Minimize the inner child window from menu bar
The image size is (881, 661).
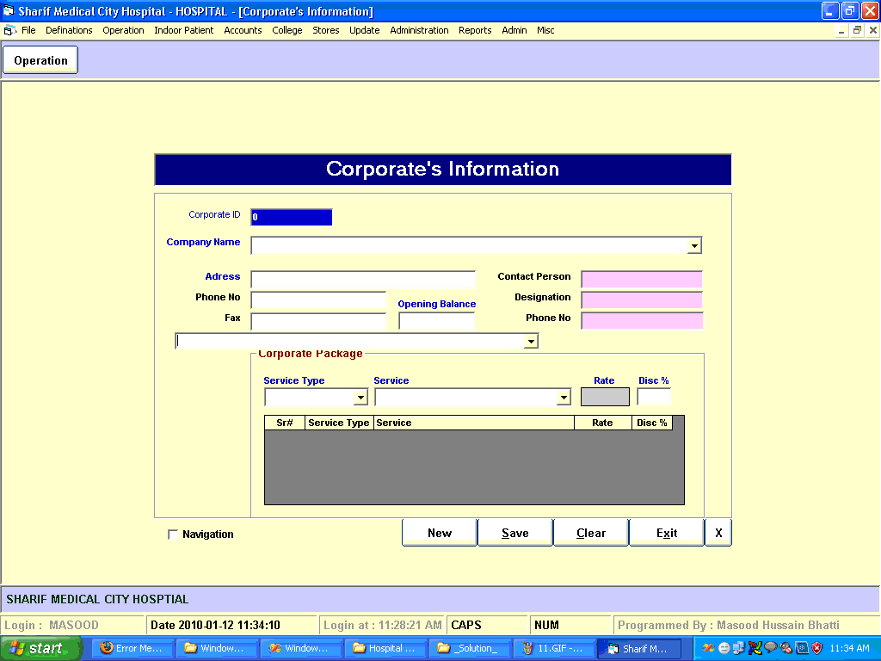click(841, 30)
